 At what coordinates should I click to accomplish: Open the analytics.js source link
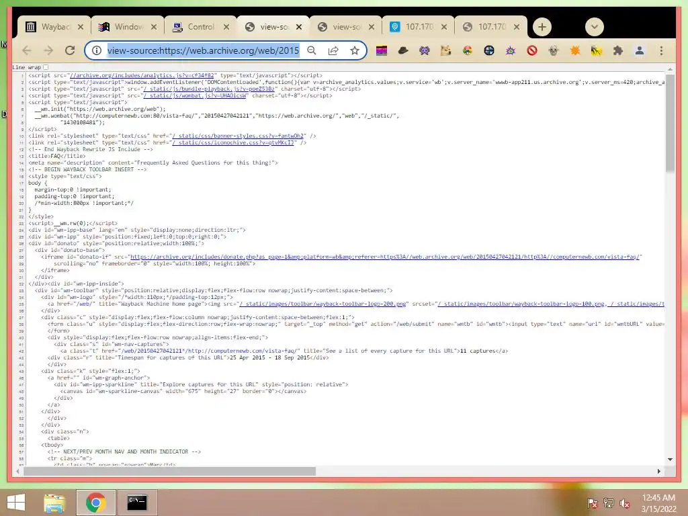coord(141,75)
